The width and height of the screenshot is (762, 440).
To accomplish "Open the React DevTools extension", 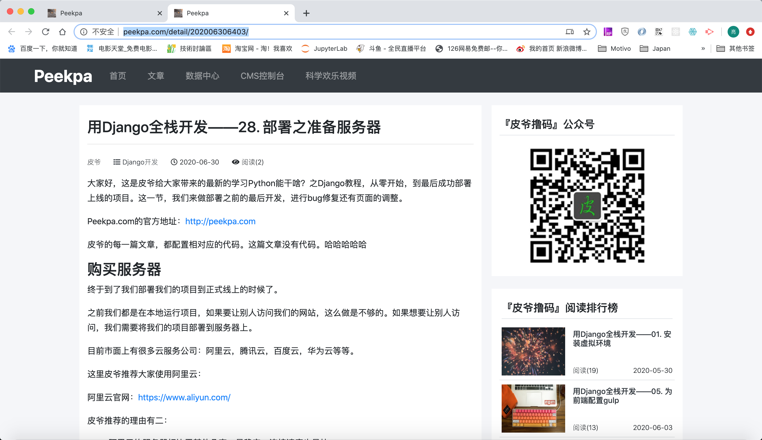I will [675, 31].
